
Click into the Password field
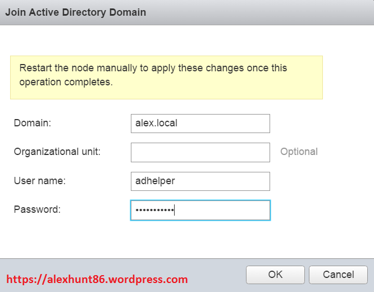200,210
